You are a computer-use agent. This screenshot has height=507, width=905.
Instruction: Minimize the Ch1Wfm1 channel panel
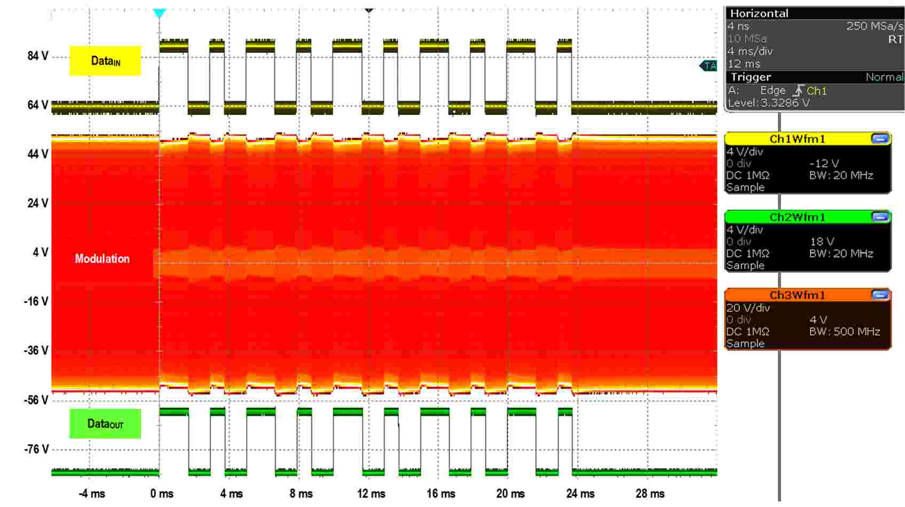click(x=880, y=139)
